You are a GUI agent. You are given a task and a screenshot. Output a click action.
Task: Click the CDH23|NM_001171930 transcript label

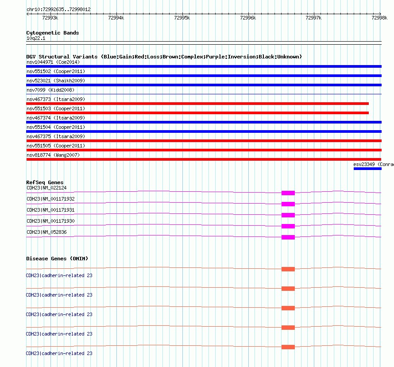(x=50, y=221)
